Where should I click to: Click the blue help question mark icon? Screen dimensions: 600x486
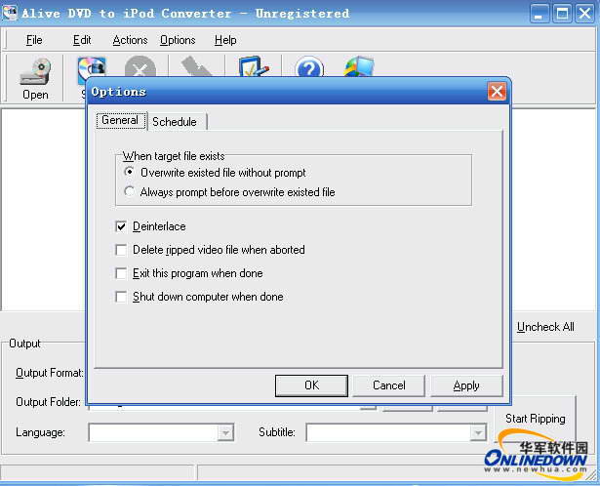point(309,66)
